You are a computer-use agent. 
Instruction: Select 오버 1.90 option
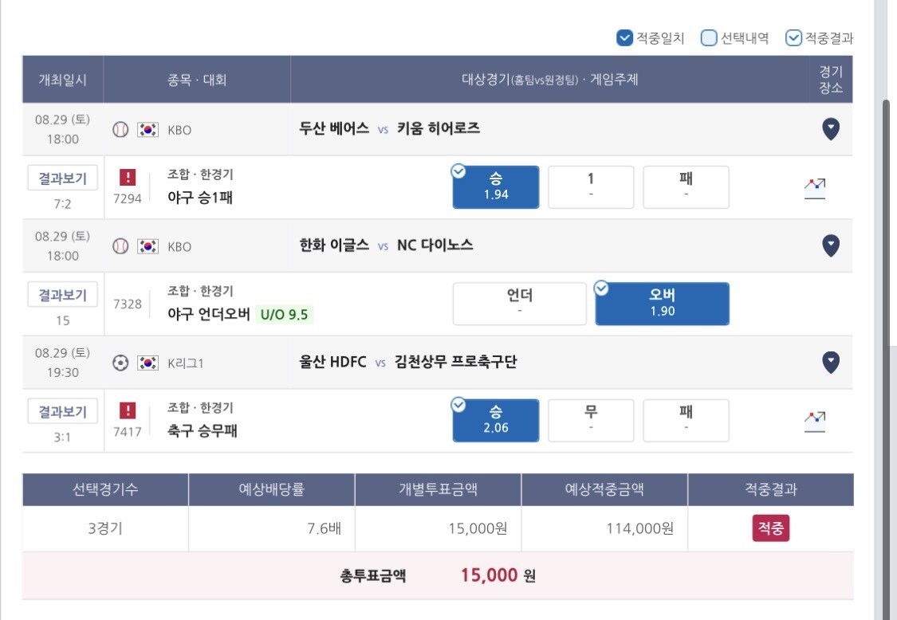tap(663, 304)
